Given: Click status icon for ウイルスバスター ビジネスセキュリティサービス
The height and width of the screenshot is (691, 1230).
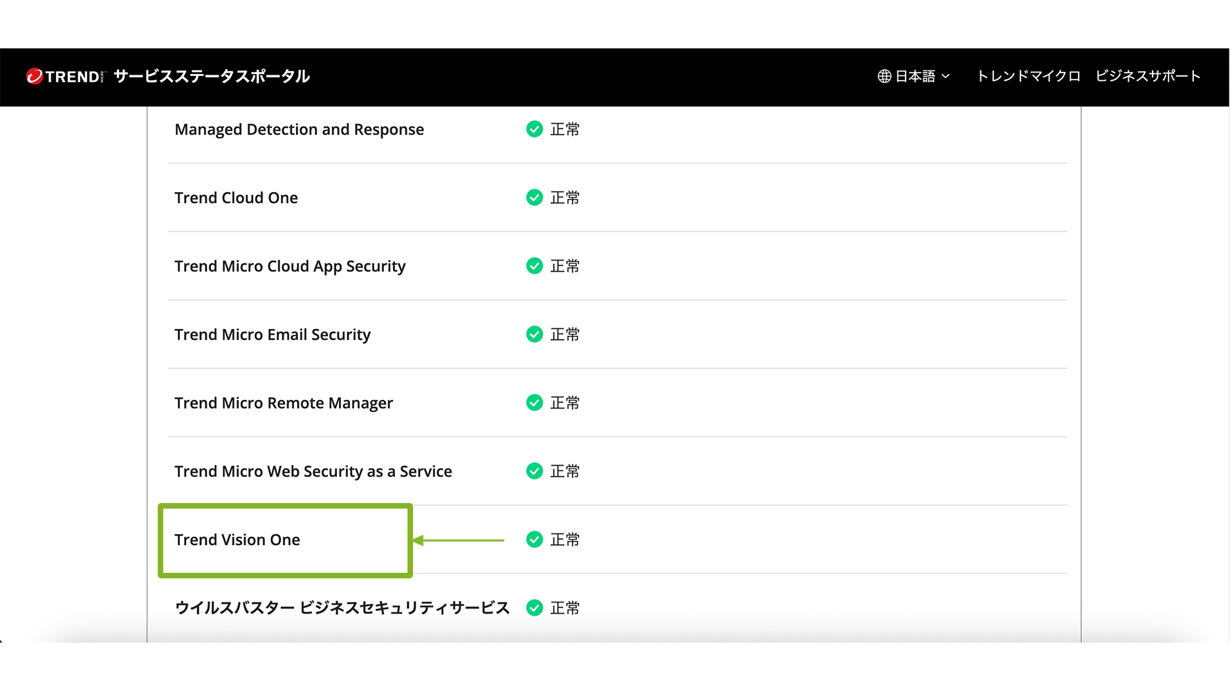Looking at the screenshot, I should [534, 608].
